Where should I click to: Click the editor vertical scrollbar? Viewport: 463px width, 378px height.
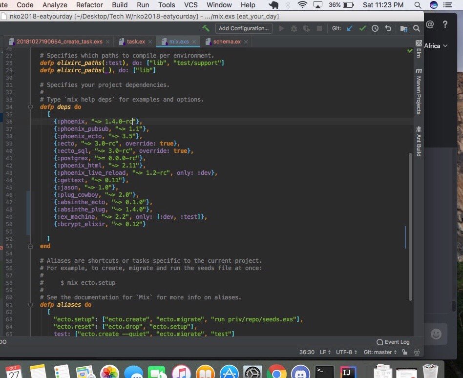410,227
